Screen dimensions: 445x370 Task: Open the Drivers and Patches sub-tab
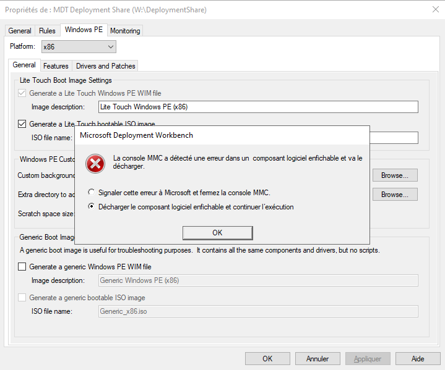pos(106,66)
